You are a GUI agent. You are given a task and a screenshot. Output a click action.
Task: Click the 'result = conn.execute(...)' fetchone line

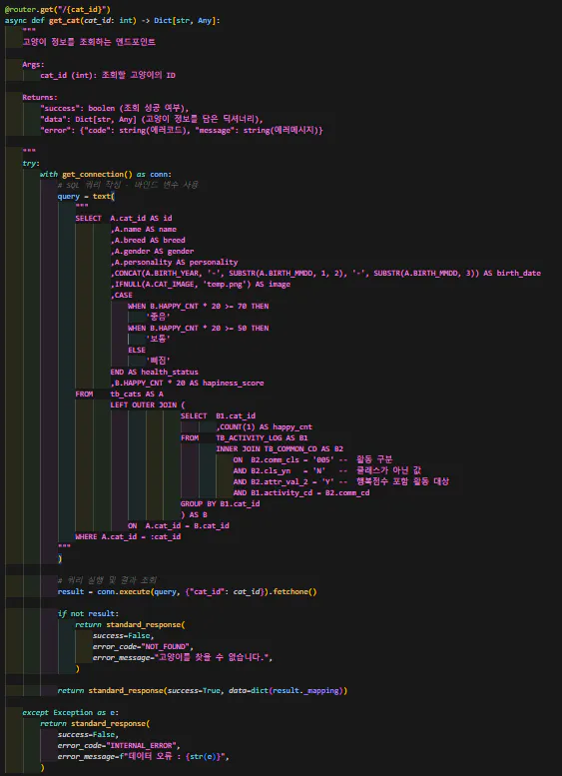[188, 591]
